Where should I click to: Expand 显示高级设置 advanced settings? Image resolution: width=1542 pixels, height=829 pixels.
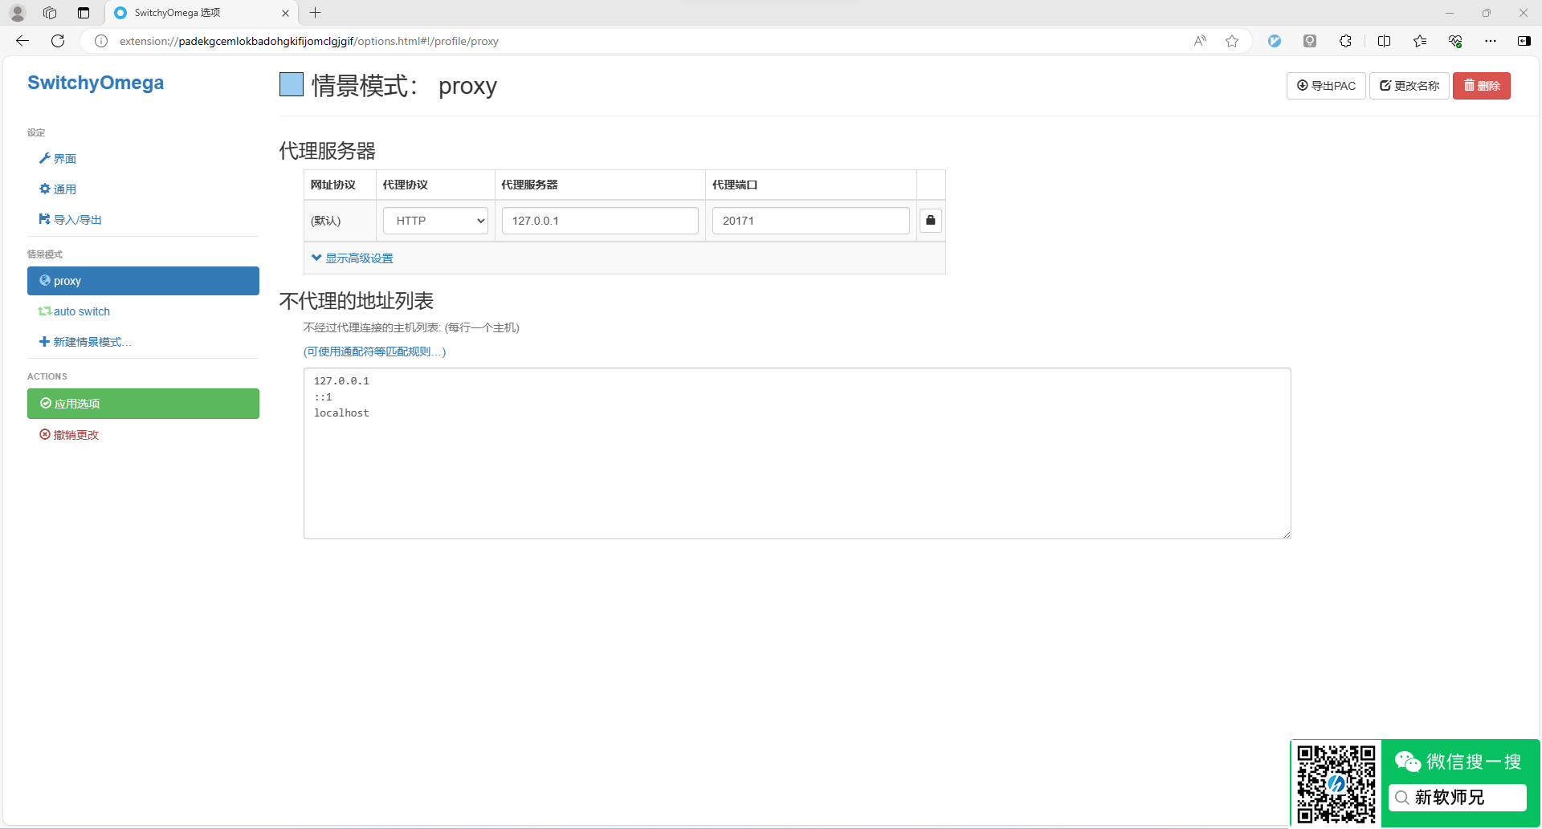[358, 258]
